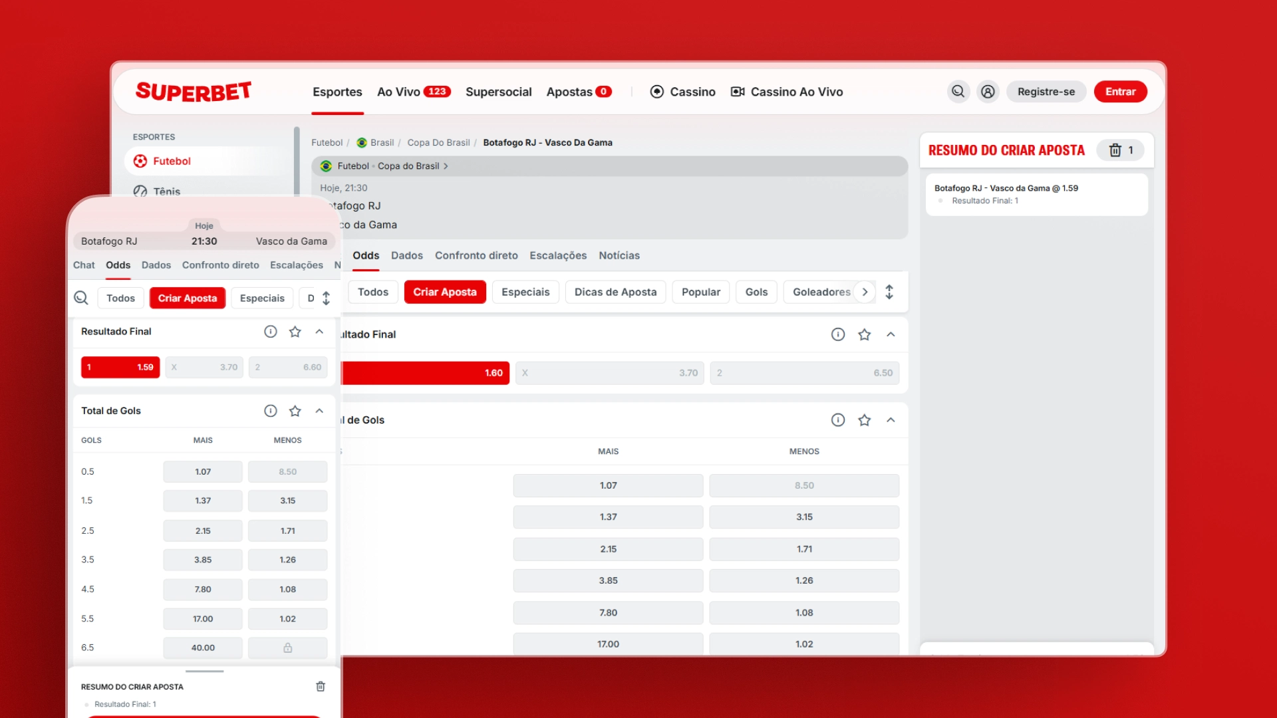Toggle mobile selected odds 1.59
Image resolution: width=1277 pixels, height=718 pixels.
click(x=120, y=367)
